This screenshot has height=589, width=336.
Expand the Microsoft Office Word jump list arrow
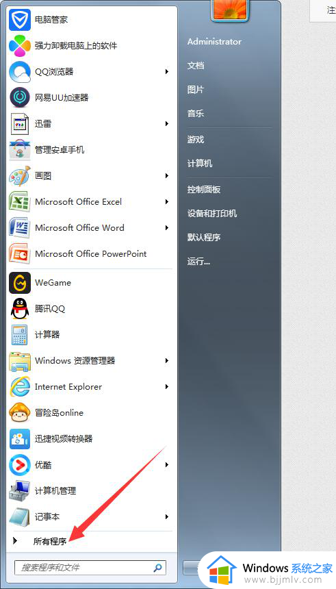click(x=167, y=227)
